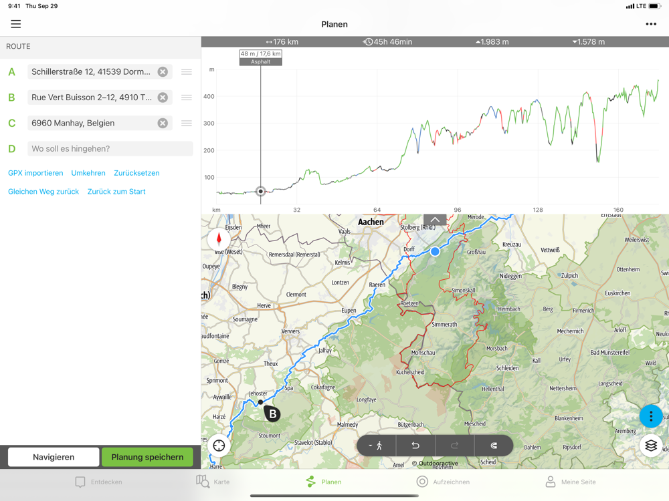Clear waypoint C Manhay, Belgien

163,123
